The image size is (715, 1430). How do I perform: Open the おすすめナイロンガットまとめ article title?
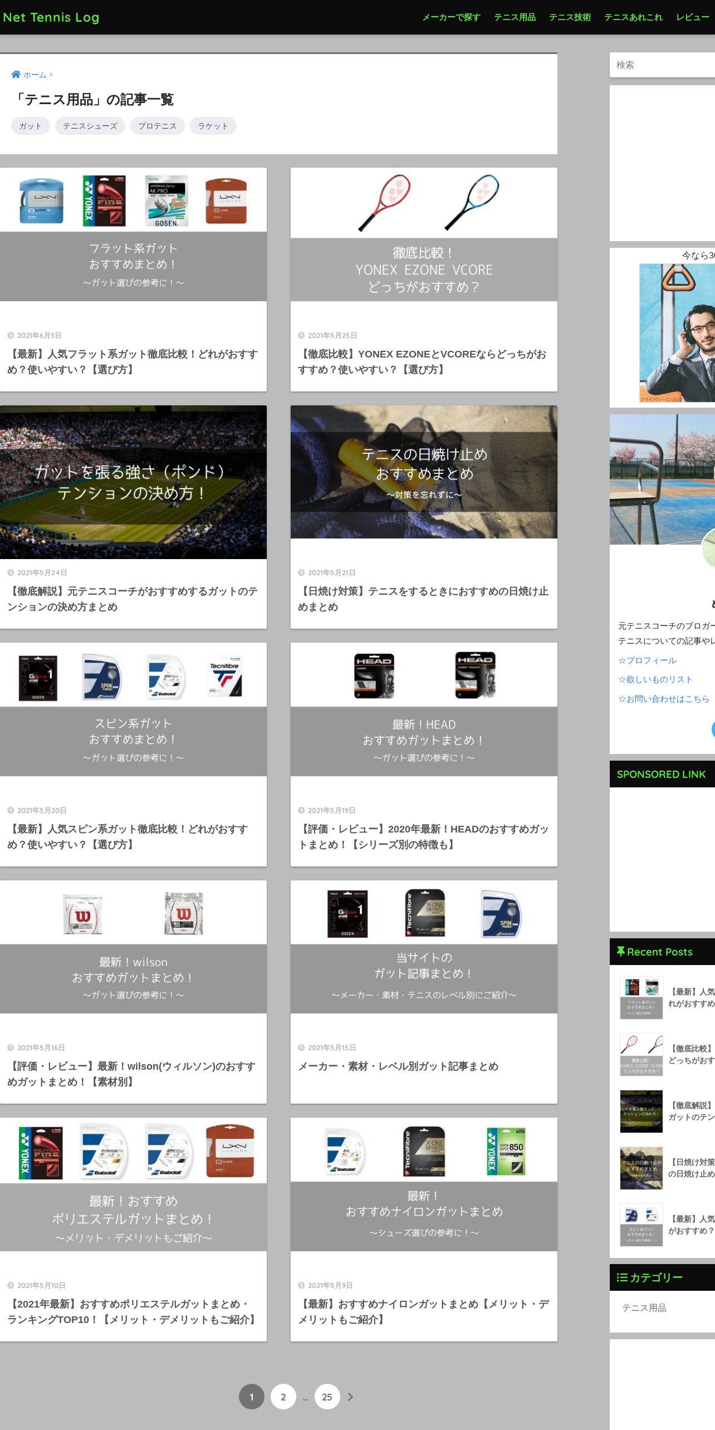coord(423,1312)
